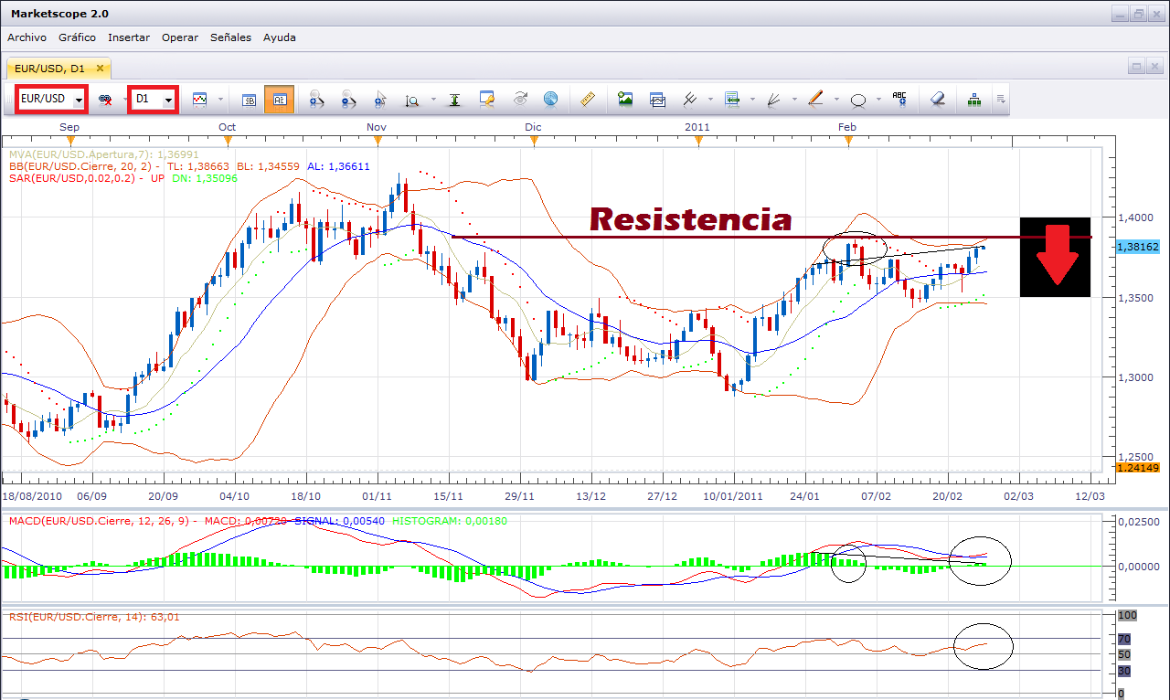The height and width of the screenshot is (700, 1170).
Task: Expand the pencil line dropdown arrow
Action: tap(836, 100)
